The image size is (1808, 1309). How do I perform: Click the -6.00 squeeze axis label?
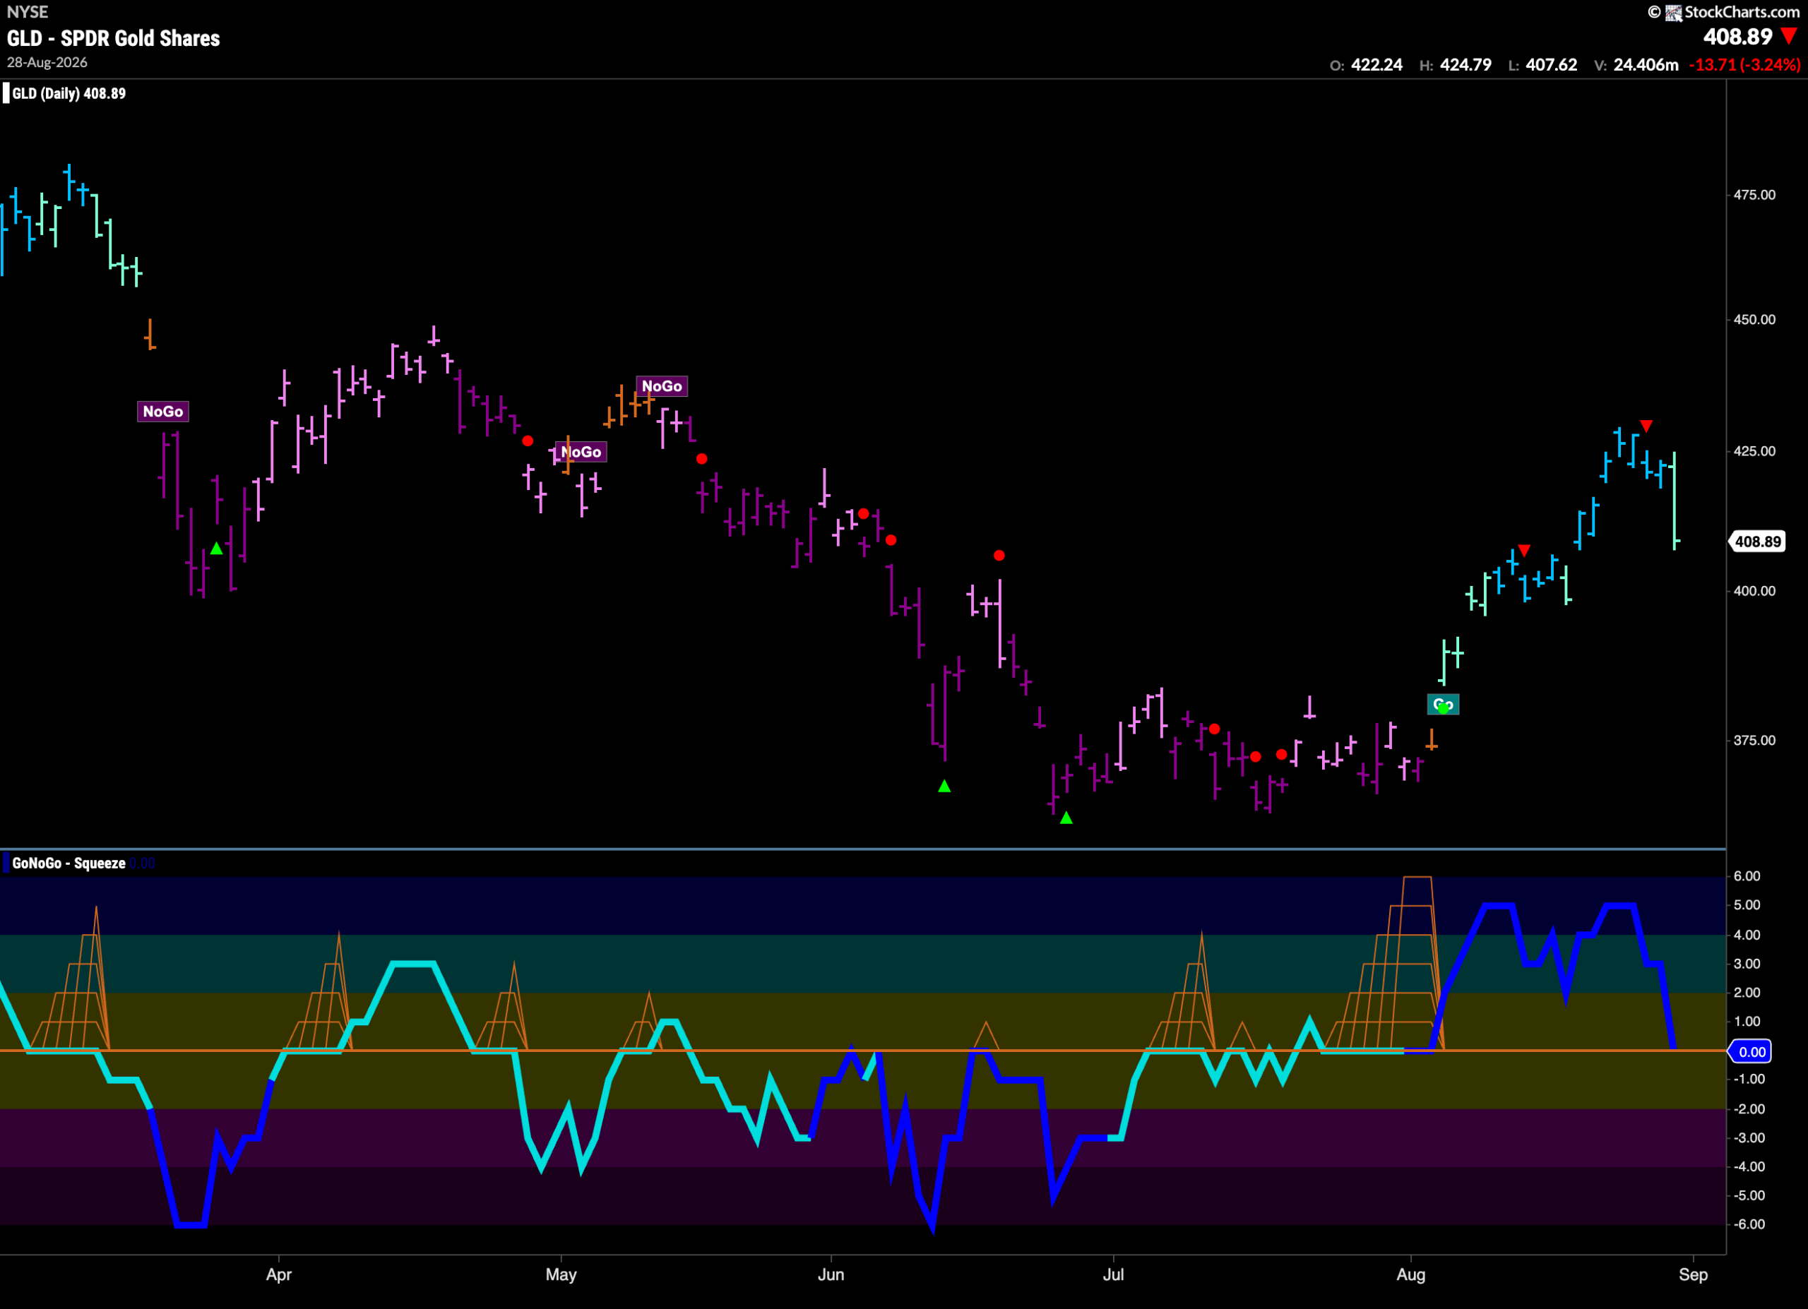tap(1749, 1224)
